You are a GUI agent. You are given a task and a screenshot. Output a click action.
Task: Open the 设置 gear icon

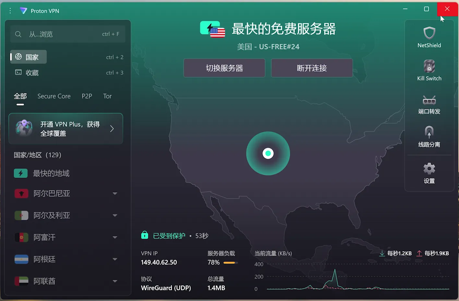point(429,169)
